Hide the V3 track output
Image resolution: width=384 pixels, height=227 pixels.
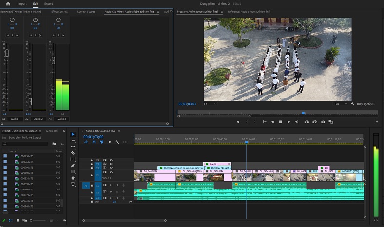tap(111, 164)
